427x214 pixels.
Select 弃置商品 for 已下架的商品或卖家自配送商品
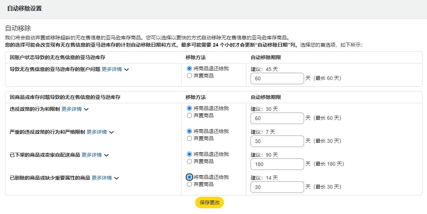click(x=189, y=161)
